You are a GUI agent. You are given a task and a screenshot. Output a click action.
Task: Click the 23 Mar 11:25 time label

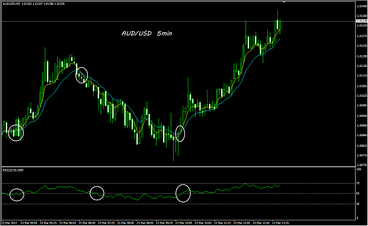coord(223,223)
